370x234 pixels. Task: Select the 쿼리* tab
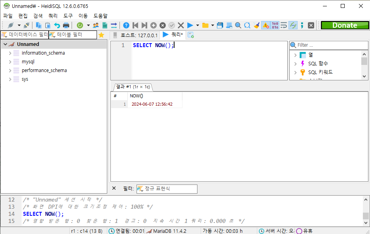click(x=173, y=35)
